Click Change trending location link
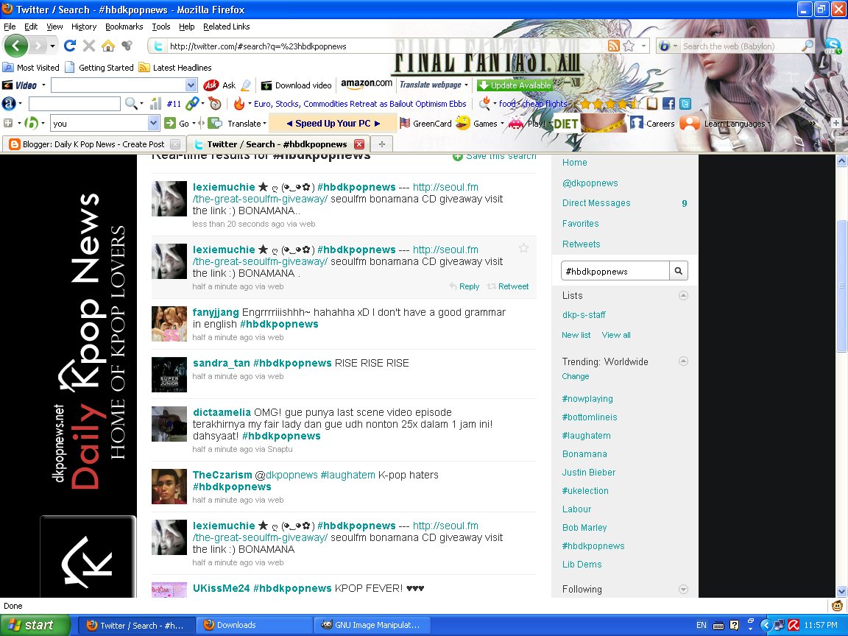The image size is (848, 636). click(576, 376)
